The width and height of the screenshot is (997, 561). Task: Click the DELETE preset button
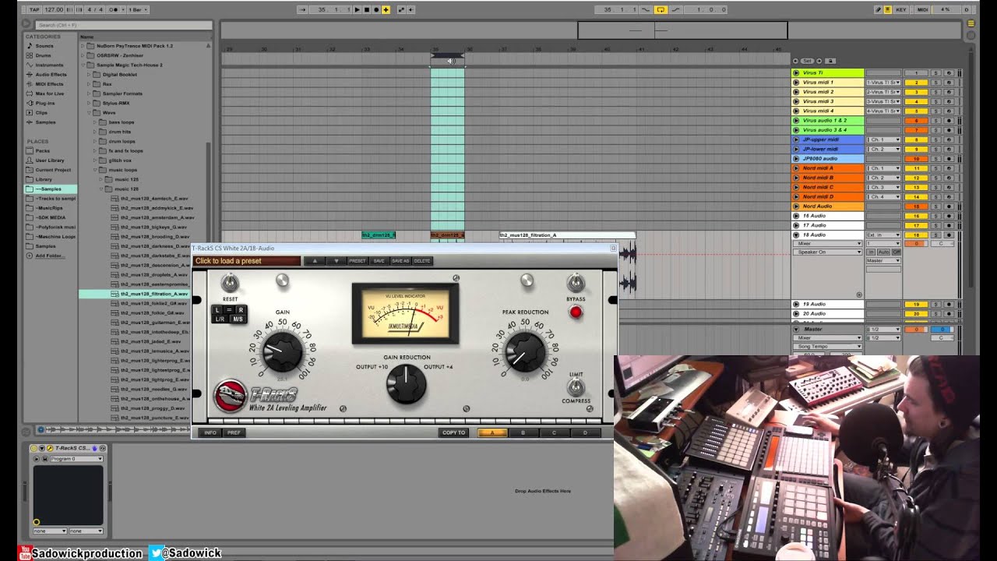tap(421, 261)
